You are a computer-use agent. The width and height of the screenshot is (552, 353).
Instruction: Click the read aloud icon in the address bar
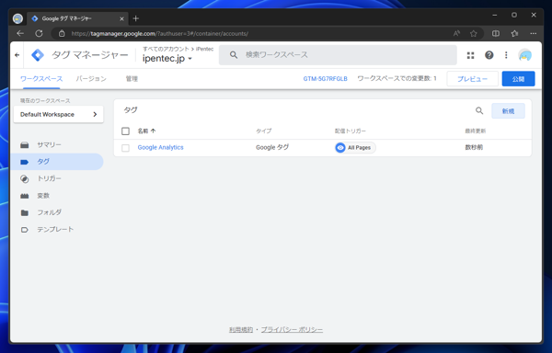click(x=456, y=33)
